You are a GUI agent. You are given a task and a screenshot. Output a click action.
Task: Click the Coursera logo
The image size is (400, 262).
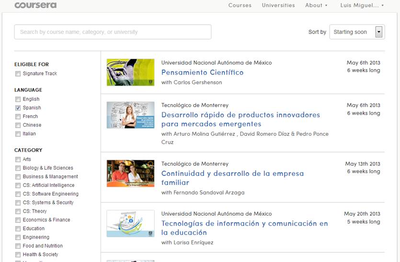click(x=35, y=5)
